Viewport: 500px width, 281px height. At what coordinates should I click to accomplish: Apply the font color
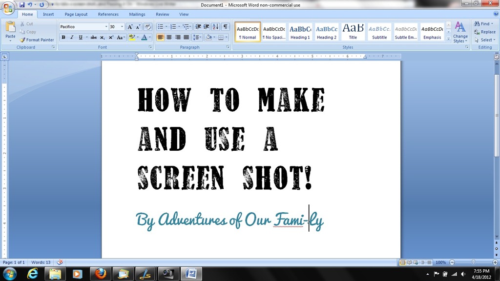[x=144, y=37]
